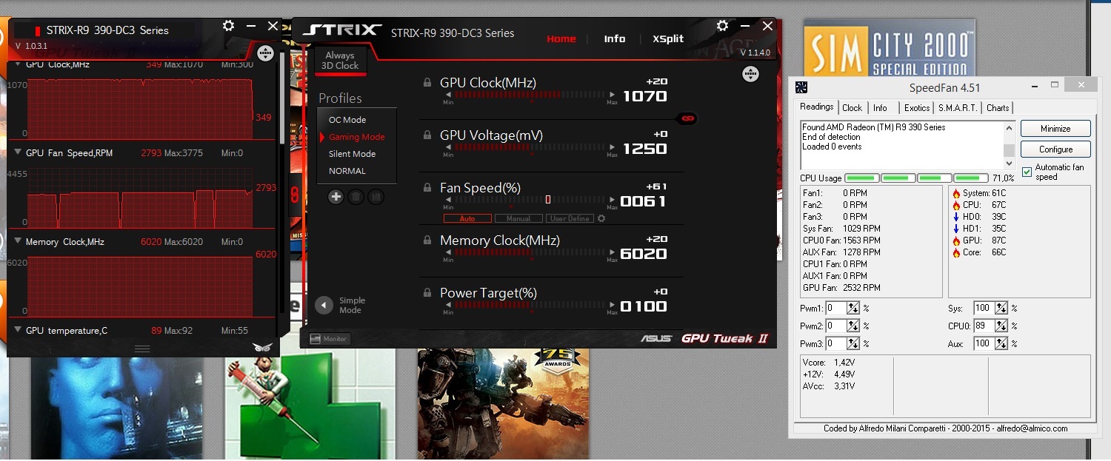The image size is (1111, 461).
Task: Delete profile using the trash icon
Action: tap(356, 197)
